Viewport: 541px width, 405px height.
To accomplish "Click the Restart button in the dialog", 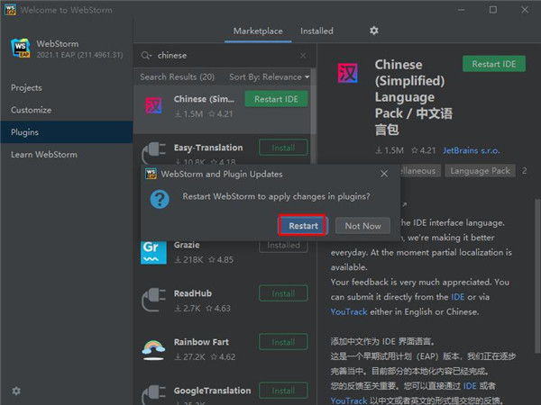I will (303, 225).
